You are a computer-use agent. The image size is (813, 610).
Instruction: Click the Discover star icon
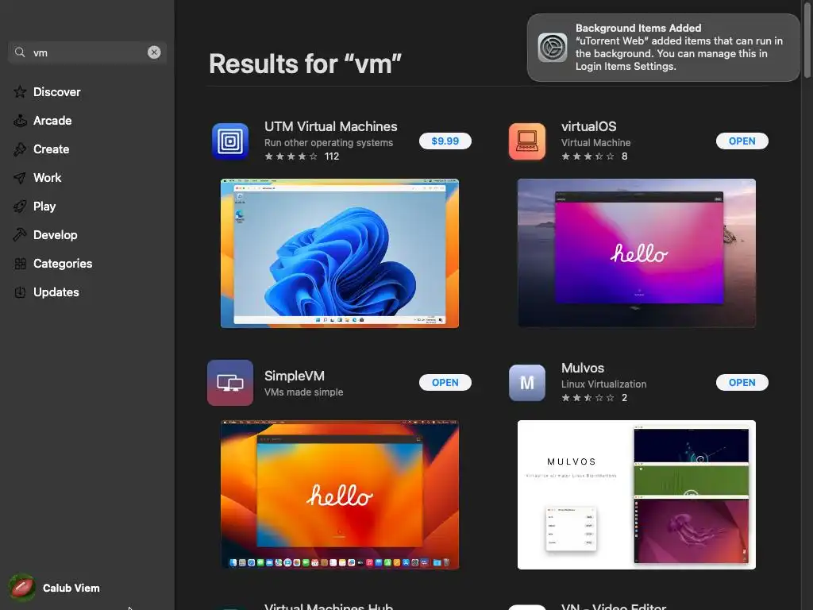20,92
